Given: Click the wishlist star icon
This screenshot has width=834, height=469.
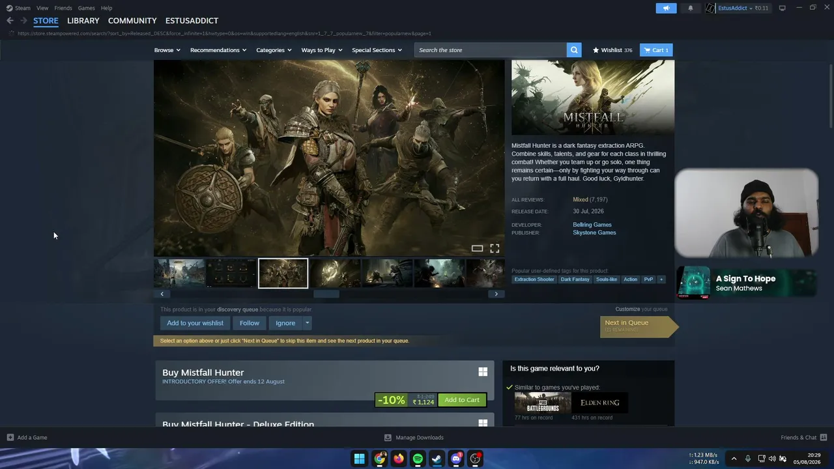Looking at the screenshot, I should point(596,50).
